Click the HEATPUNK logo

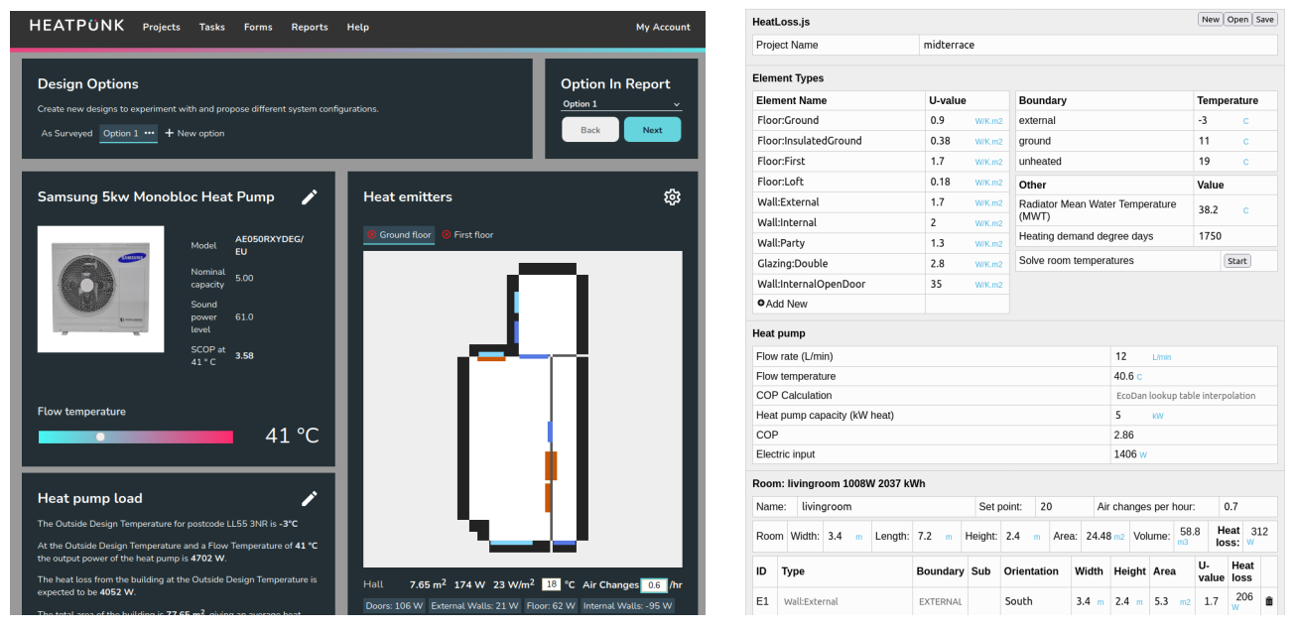click(77, 26)
